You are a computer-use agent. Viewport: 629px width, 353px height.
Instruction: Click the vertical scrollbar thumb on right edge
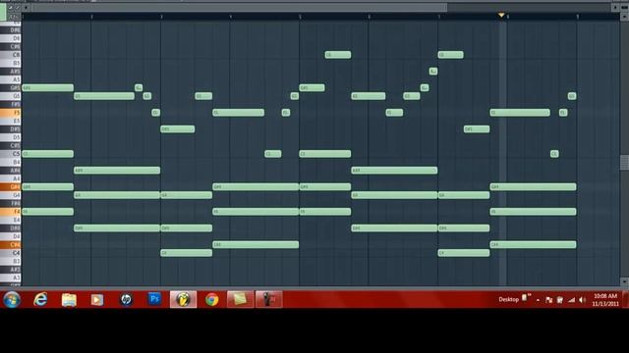[x=625, y=163]
